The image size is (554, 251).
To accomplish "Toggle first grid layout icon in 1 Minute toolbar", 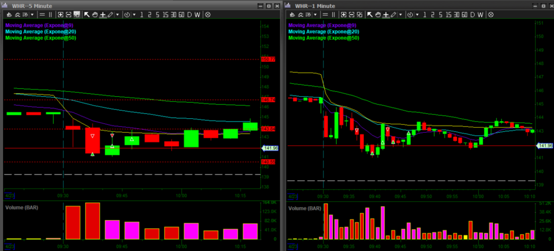I will click(x=344, y=14).
